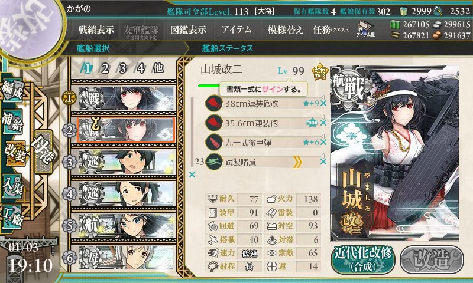This screenshot has height=283, width=473.
Task: Open the 工廠 factory sidebar icon
Action: click(x=12, y=217)
